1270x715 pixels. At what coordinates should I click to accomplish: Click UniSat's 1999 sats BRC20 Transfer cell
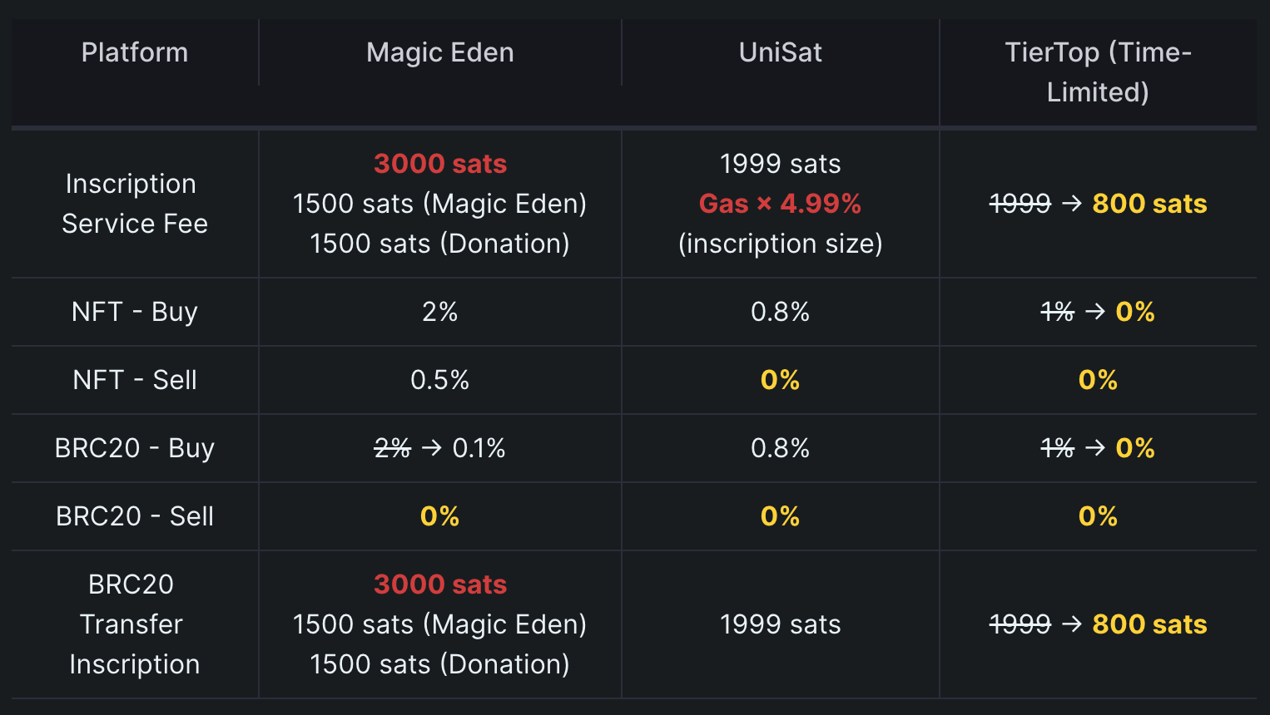780,624
